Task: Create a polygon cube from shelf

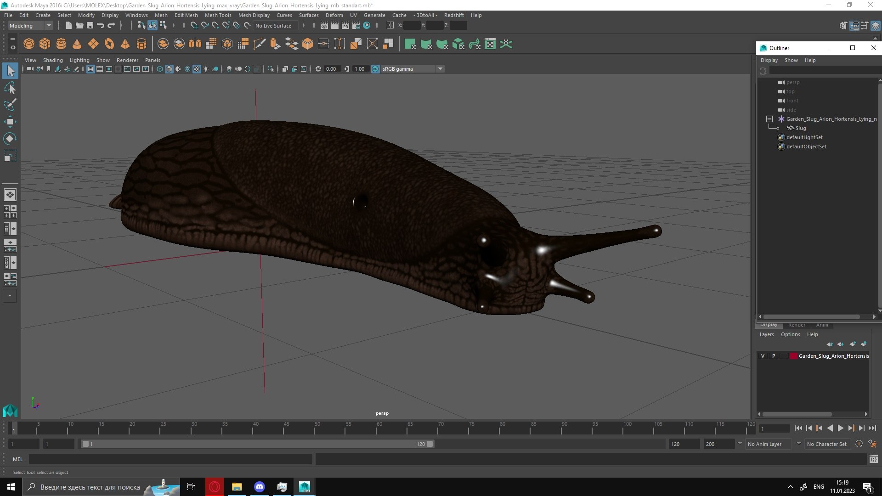Action: coord(45,44)
